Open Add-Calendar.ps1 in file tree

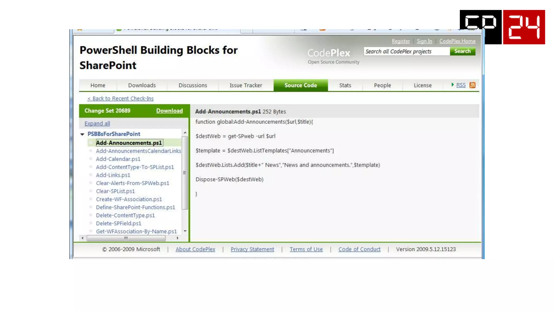118,159
